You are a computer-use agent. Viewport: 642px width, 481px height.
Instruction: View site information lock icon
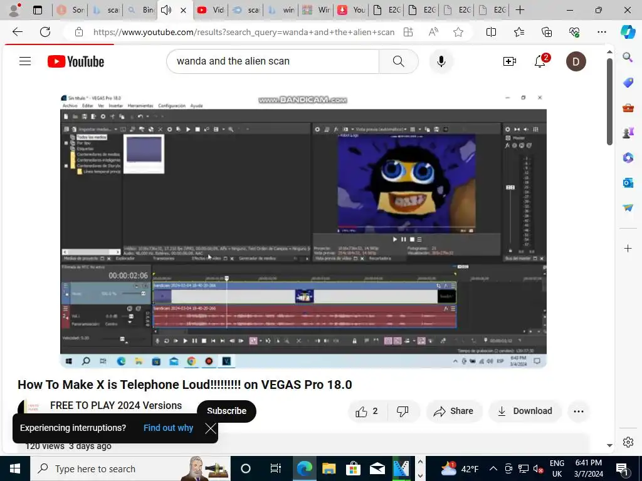(x=79, y=32)
